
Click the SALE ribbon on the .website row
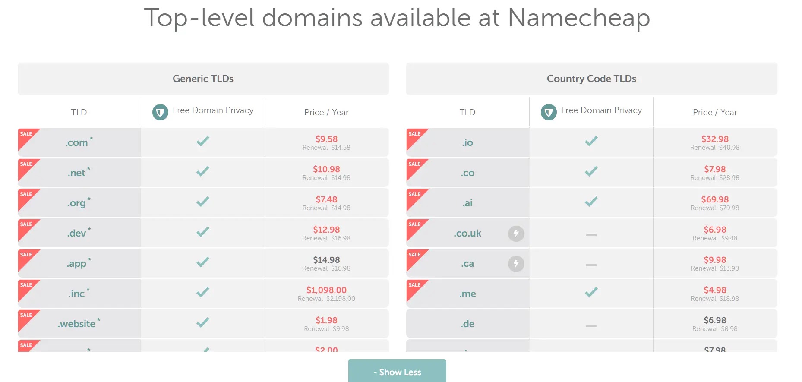(27, 318)
